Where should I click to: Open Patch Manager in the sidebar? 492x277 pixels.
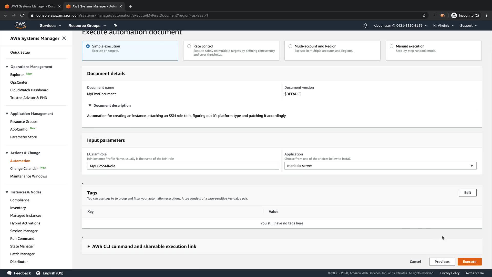click(x=22, y=254)
